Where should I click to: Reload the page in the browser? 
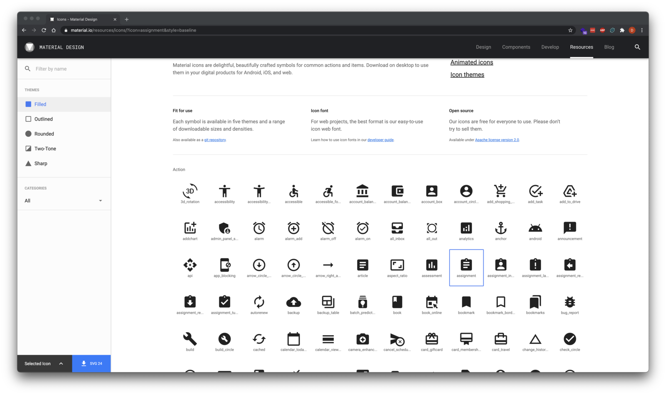tap(44, 30)
